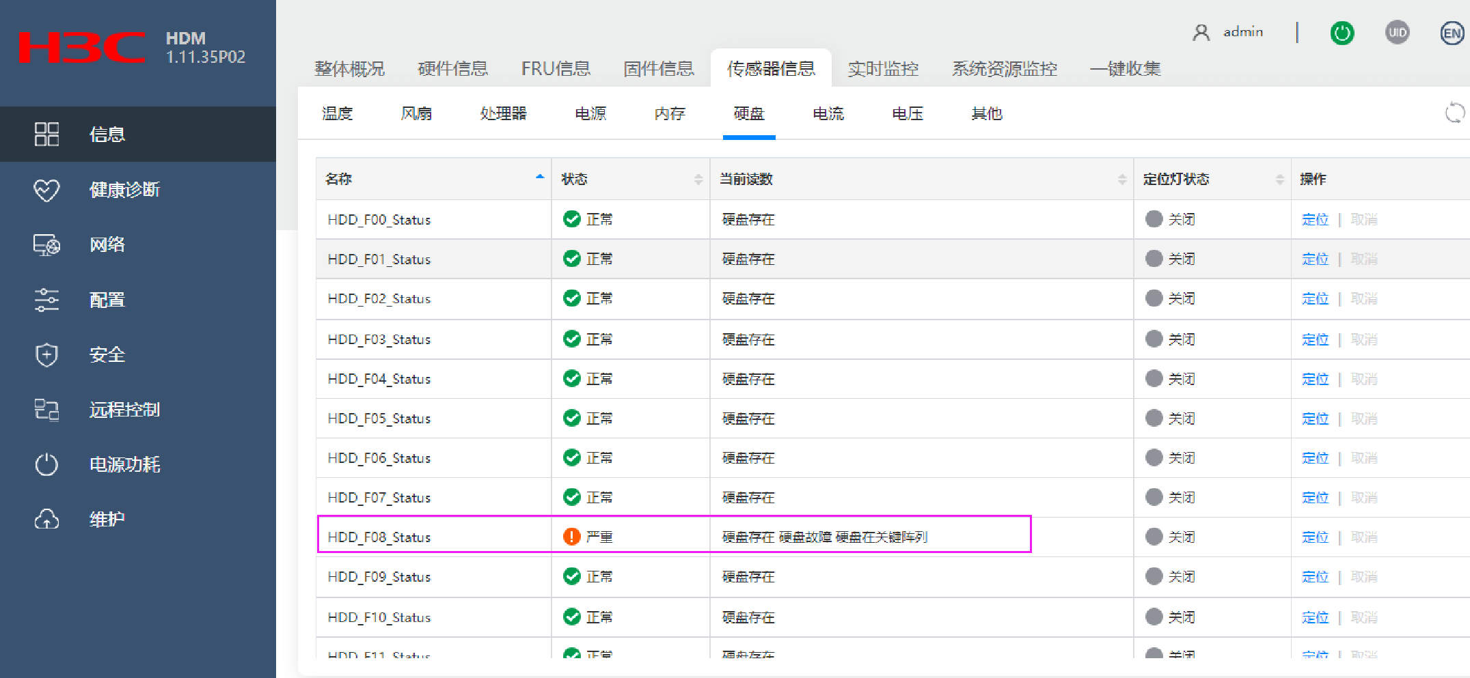Sort table by 名称 column arrow
The image size is (1470, 678).
540,178
